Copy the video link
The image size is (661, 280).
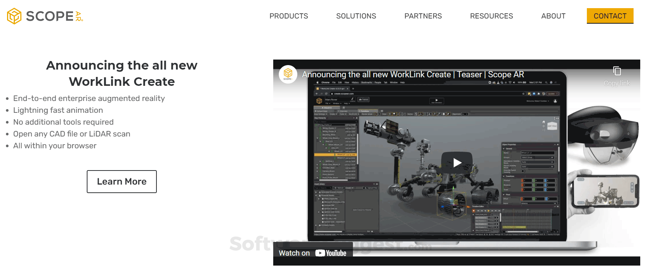pyautogui.click(x=617, y=76)
